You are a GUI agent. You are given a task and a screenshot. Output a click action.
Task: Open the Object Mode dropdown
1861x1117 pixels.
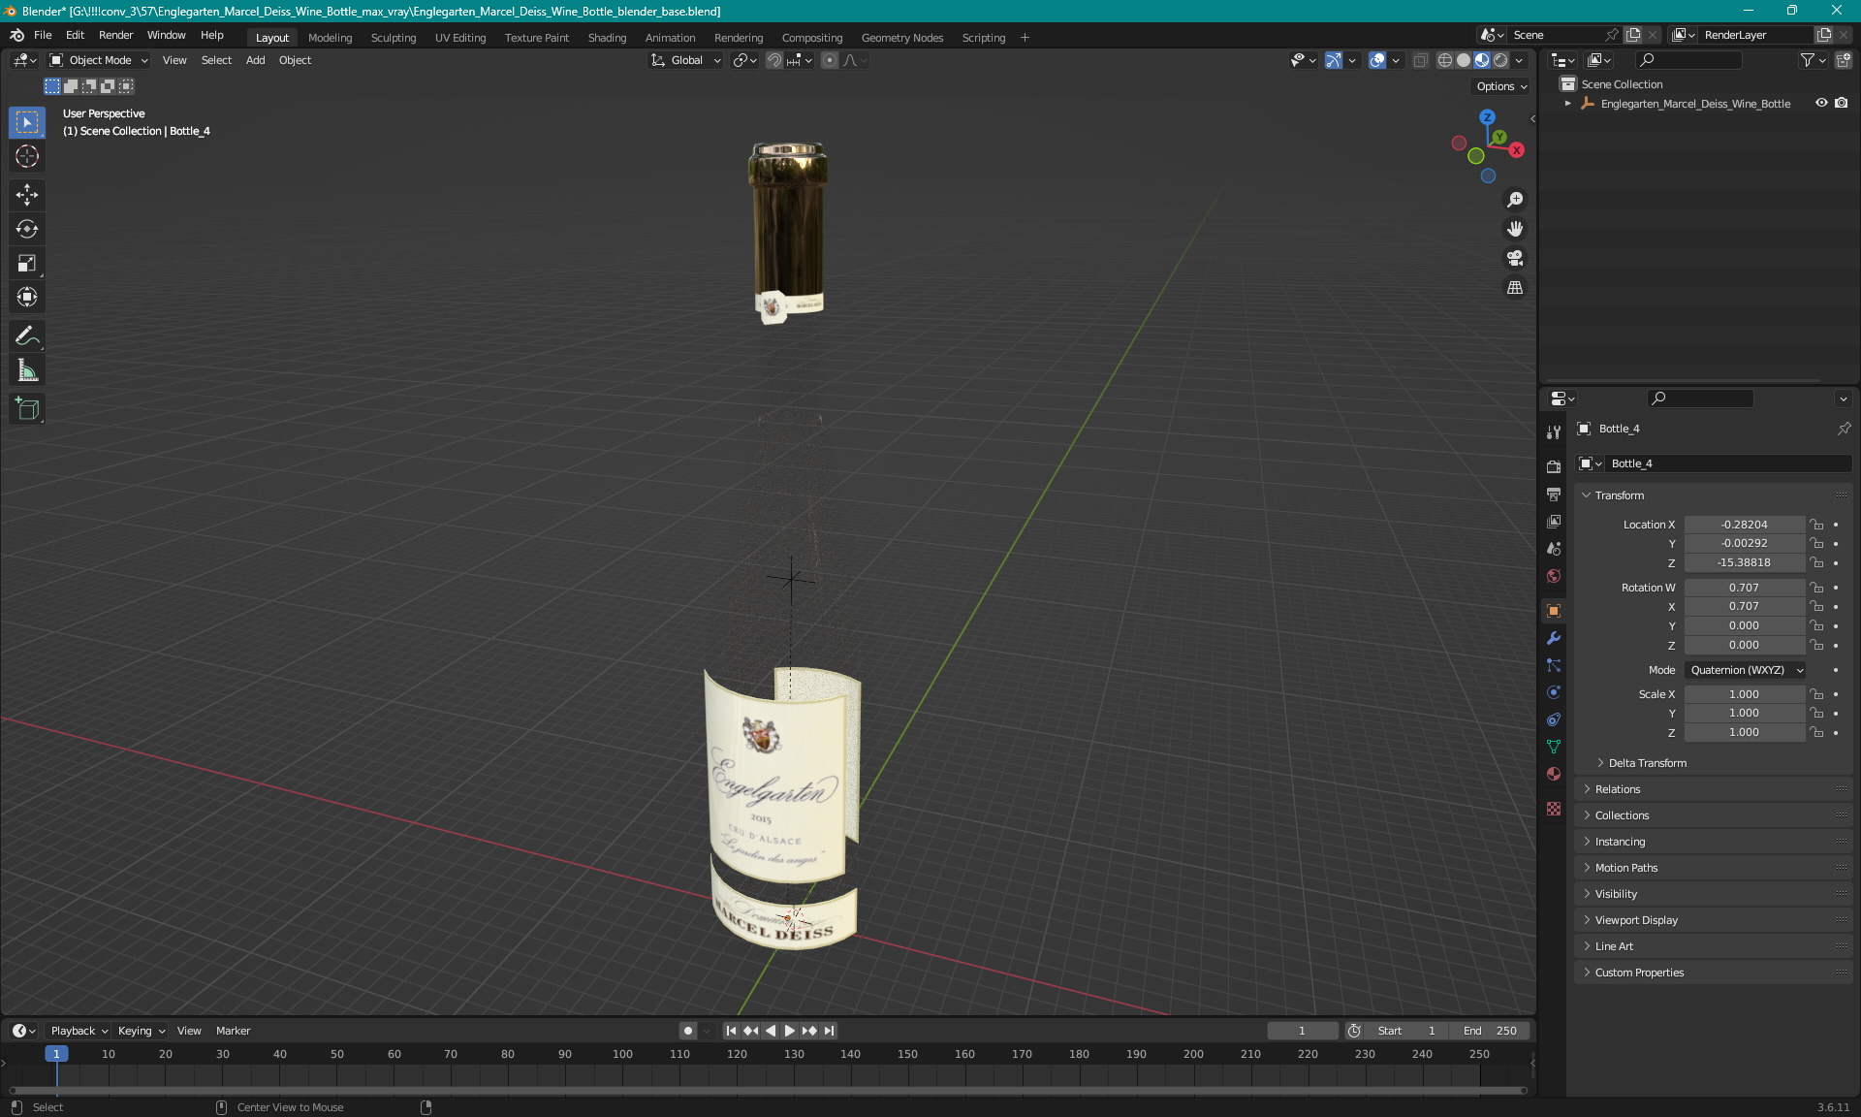[99, 60]
